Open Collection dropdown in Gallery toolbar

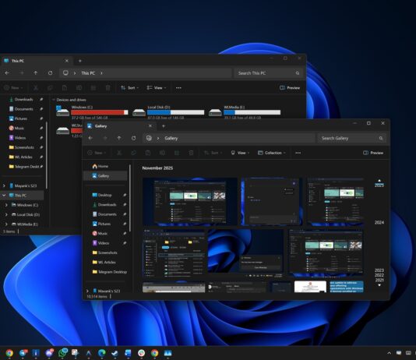272,153
